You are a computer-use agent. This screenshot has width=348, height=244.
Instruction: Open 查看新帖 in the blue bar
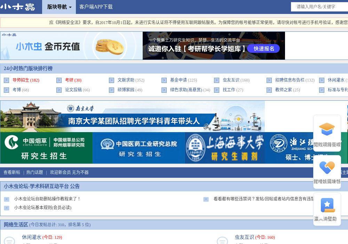click(12, 173)
